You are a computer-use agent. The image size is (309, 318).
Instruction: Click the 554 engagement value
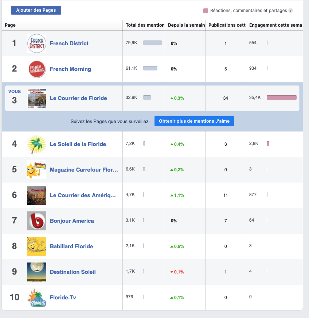coord(253,43)
